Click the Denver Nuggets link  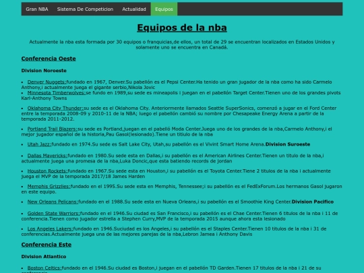tap(47, 82)
